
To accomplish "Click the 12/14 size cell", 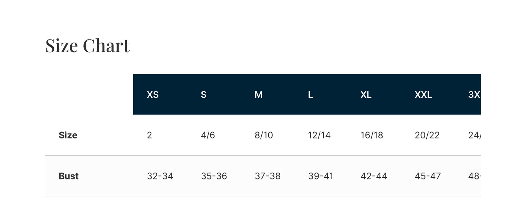I will (319, 135).
